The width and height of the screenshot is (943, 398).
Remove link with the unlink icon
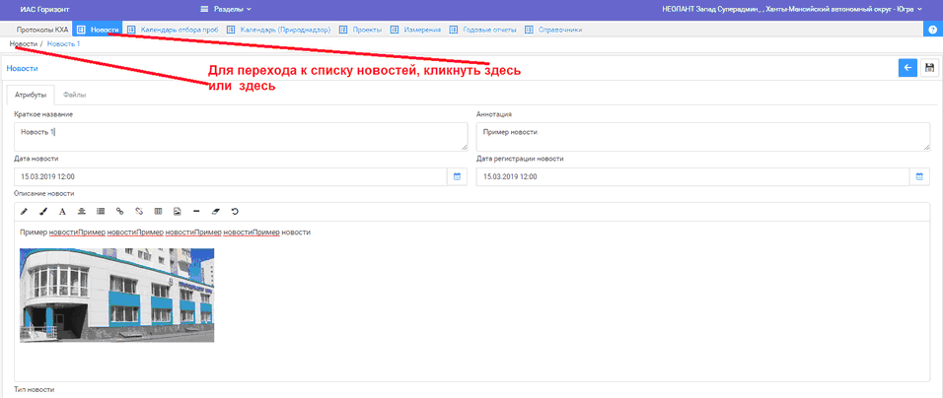pyautogui.click(x=139, y=211)
